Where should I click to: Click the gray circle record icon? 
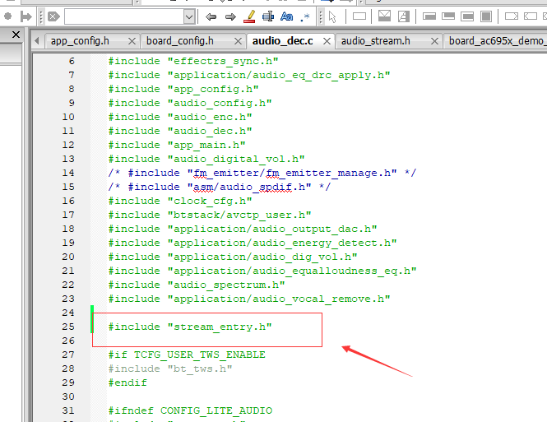click(7, 16)
